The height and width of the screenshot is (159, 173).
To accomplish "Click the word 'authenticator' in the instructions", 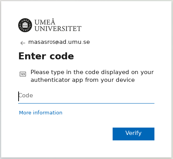I will coord(50,80).
